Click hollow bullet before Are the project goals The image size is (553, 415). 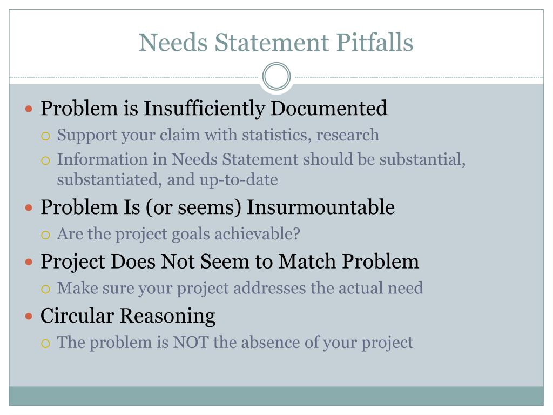click(x=45, y=235)
